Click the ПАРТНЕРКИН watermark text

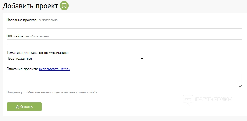click(213, 99)
